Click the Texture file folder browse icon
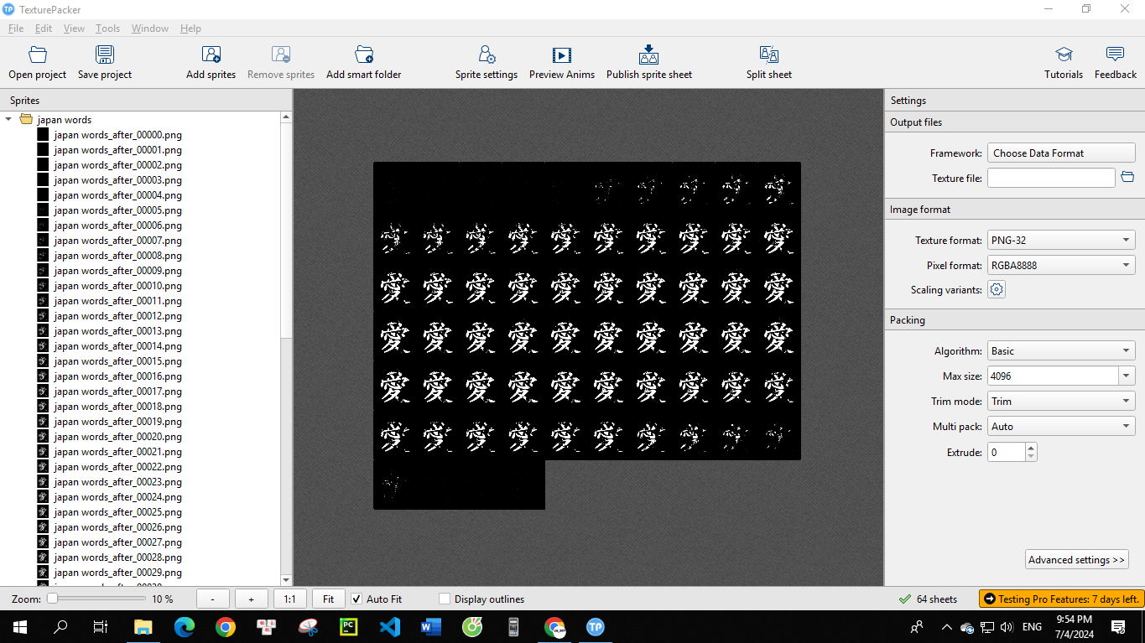 pos(1127,177)
